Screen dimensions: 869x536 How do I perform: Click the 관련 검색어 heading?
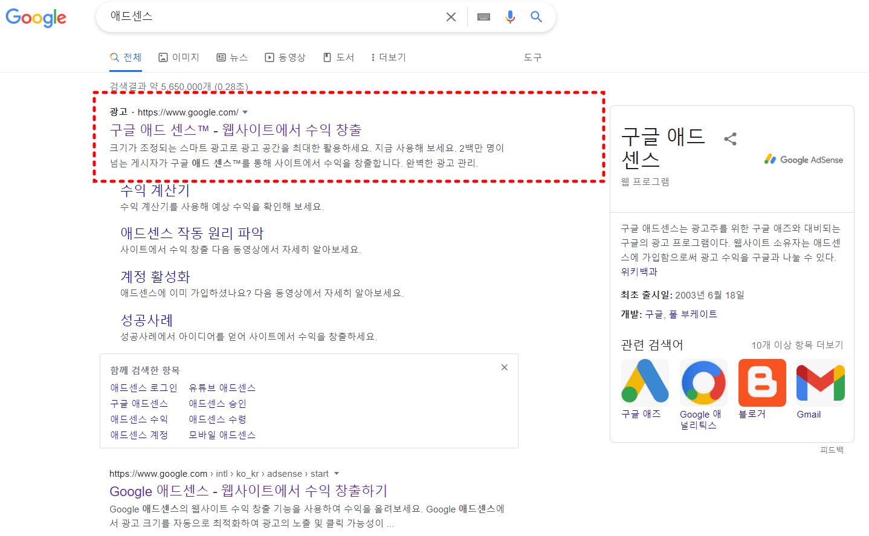click(652, 344)
